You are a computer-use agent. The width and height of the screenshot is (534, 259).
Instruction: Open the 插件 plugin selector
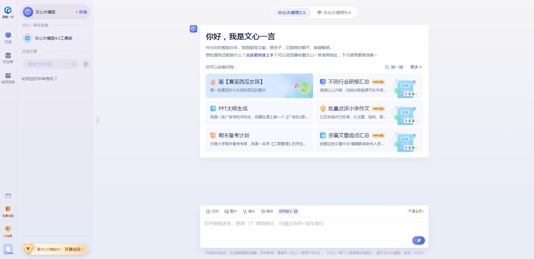267,211
